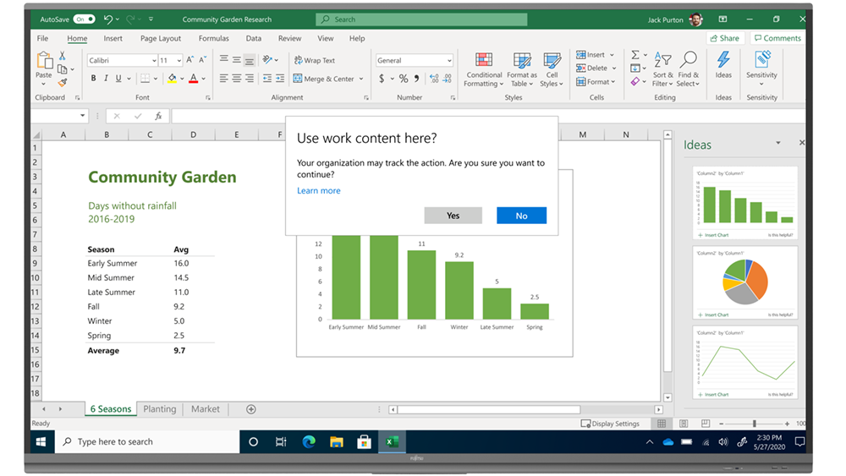Switch to Page Layout view icon
This screenshot has height=476, width=846.
(x=684, y=424)
